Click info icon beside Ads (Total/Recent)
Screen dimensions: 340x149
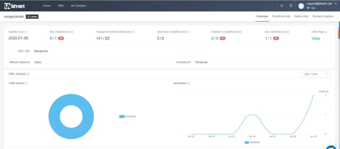point(72,32)
